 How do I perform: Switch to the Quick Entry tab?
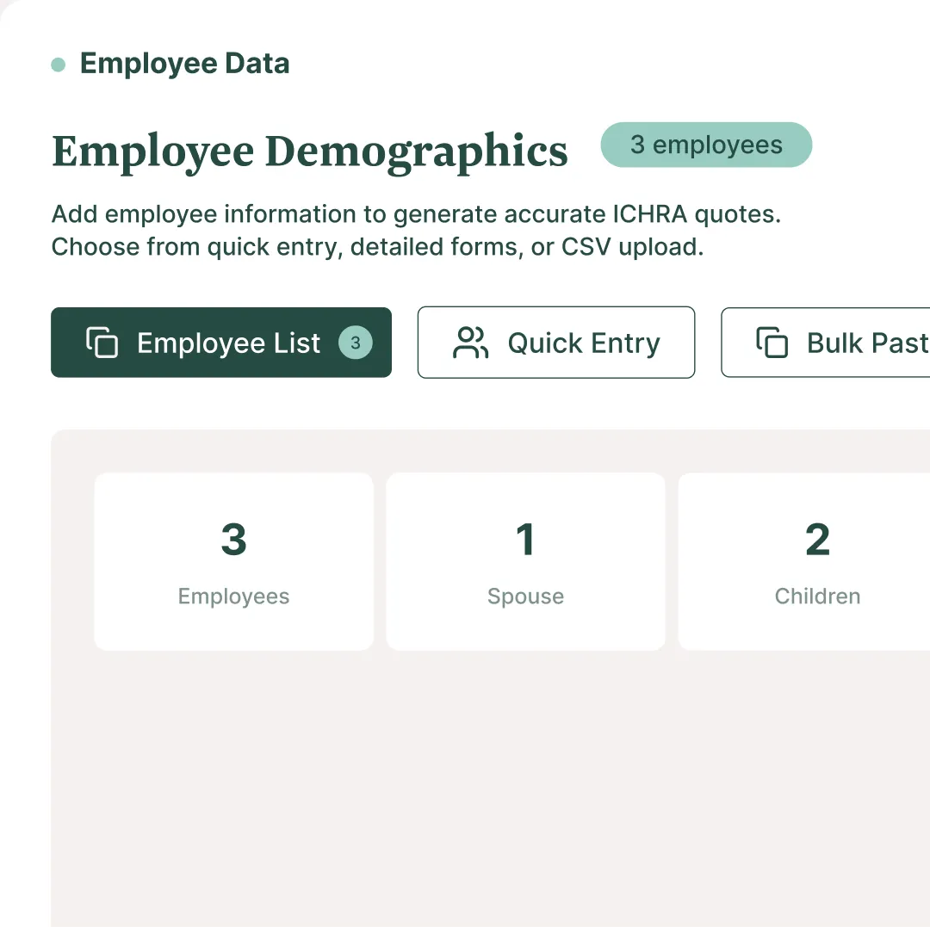(x=556, y=342)
